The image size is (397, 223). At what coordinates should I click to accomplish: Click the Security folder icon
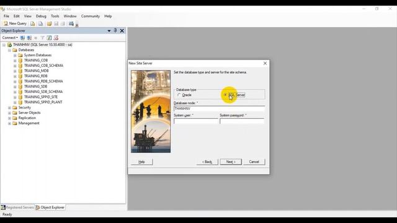tap(15, 107)
